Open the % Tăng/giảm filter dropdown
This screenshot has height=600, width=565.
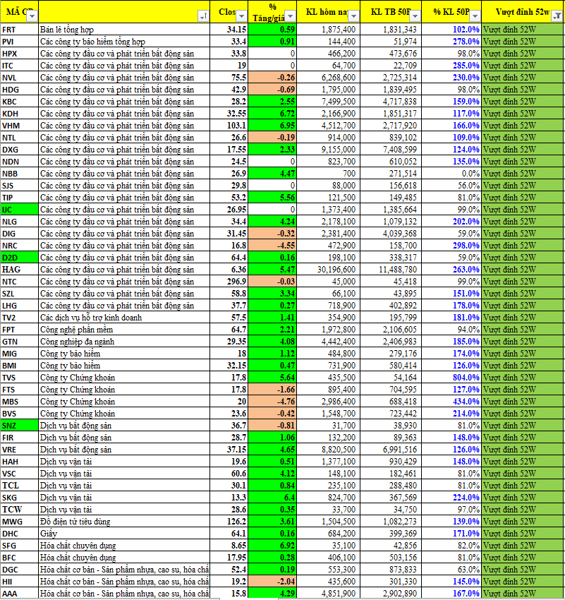[x=291, y=16]
